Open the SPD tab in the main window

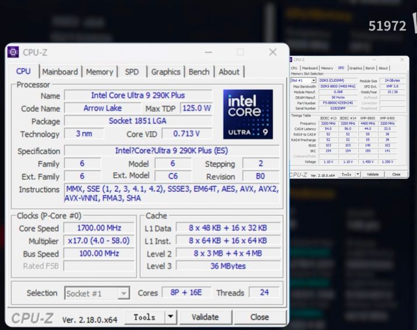click(x=132, y=72)
